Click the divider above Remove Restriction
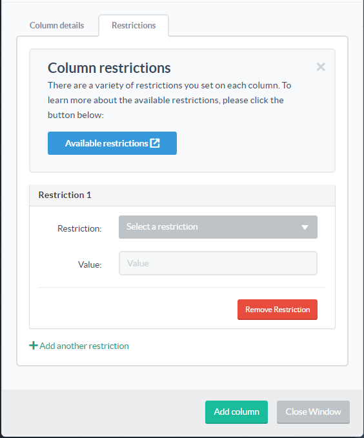The image size is (364, 438). (182, 287)
